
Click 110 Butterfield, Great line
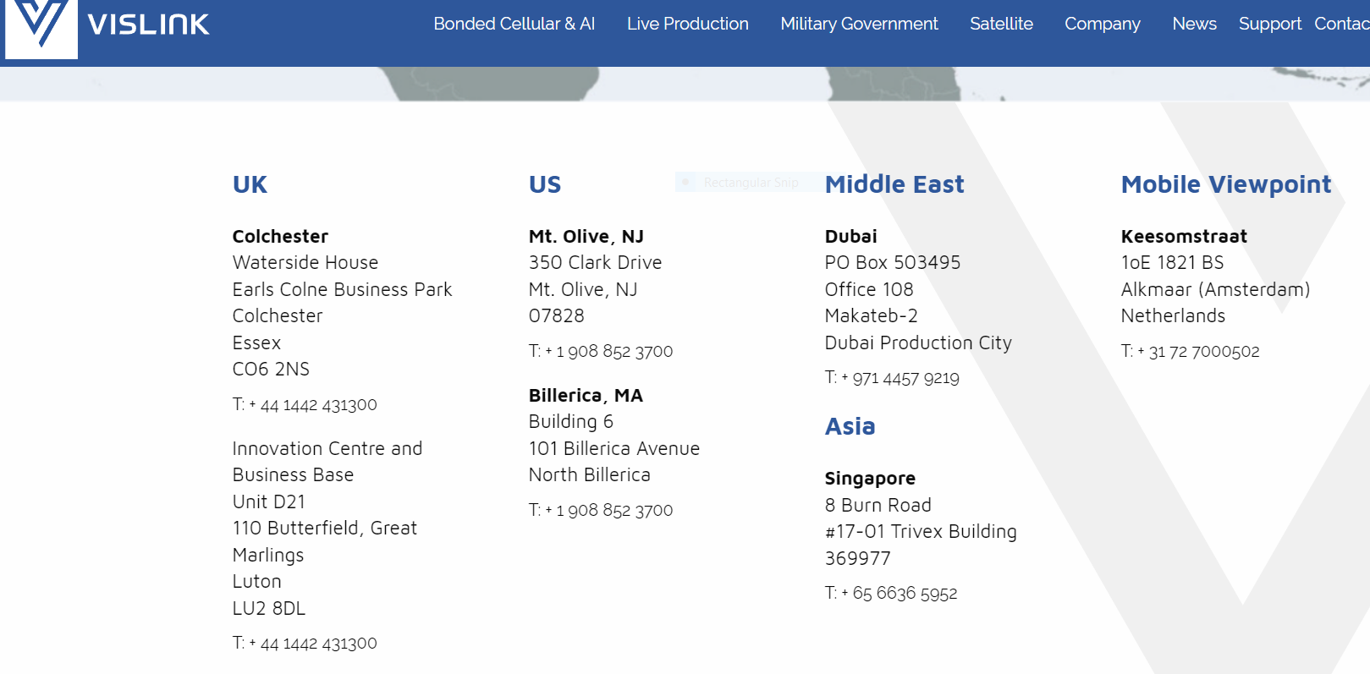coord(325,529)
